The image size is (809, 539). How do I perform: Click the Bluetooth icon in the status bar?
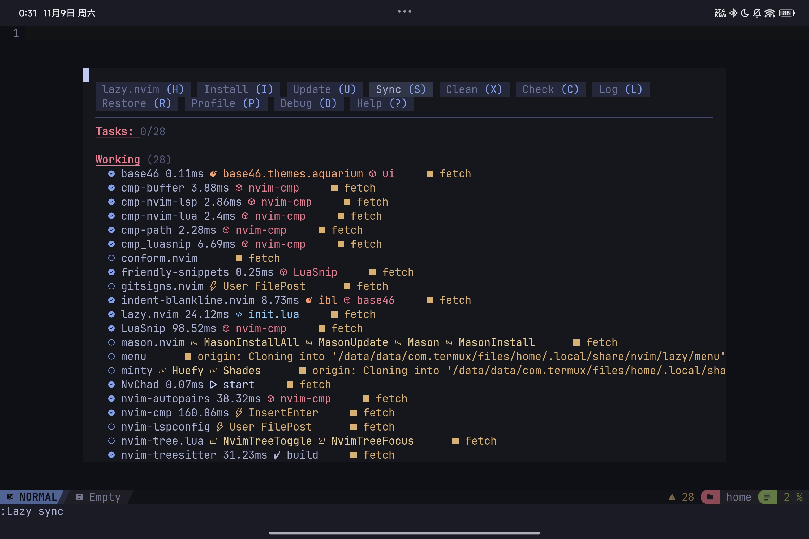tap(733, 13)
